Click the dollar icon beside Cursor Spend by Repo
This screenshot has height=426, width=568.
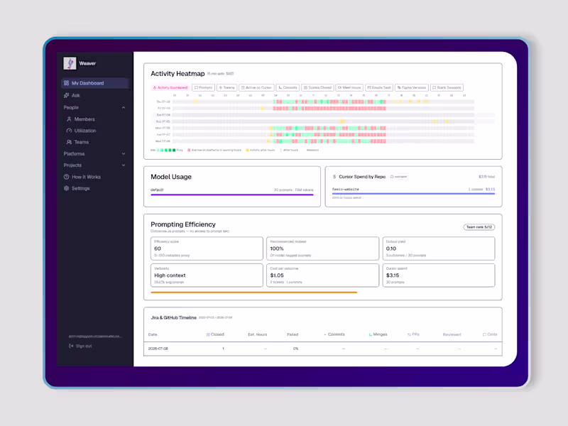pyautogui.click(x=334, y=177)
